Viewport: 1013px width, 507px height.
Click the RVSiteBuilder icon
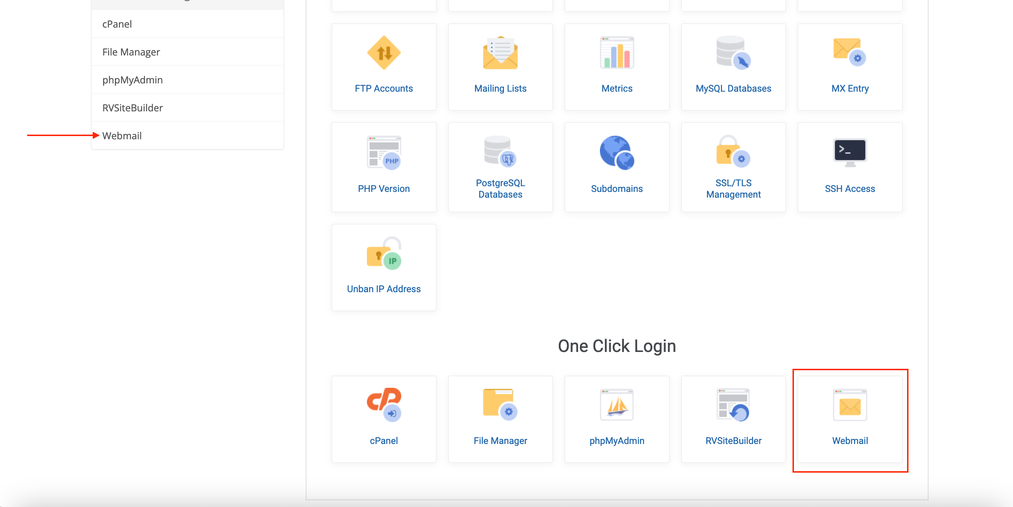[x=733, y=405]
